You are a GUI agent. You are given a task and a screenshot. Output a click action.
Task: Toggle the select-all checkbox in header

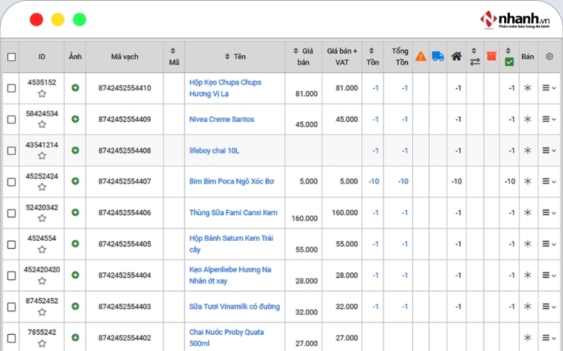click(12, 57)
